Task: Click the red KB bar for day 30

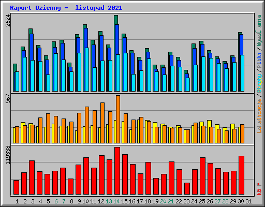Action: pyautogui.click(x=241, y=175)
